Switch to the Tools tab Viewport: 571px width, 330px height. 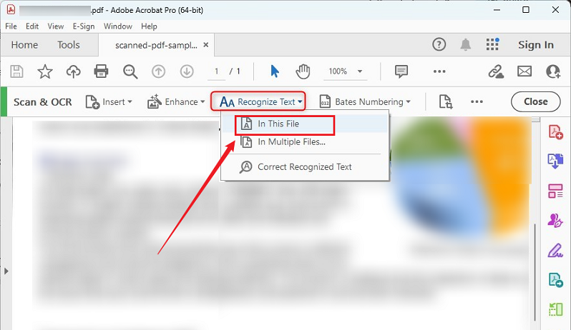(x=69, y=45)
